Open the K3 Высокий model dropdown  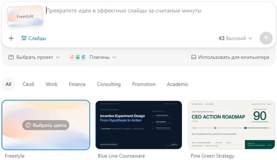click(236, 38)
